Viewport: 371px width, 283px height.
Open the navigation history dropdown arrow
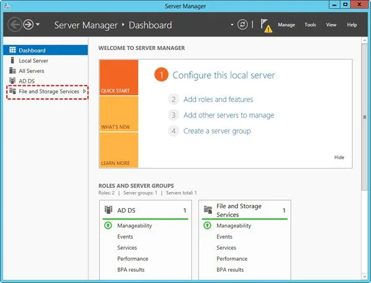38,24
